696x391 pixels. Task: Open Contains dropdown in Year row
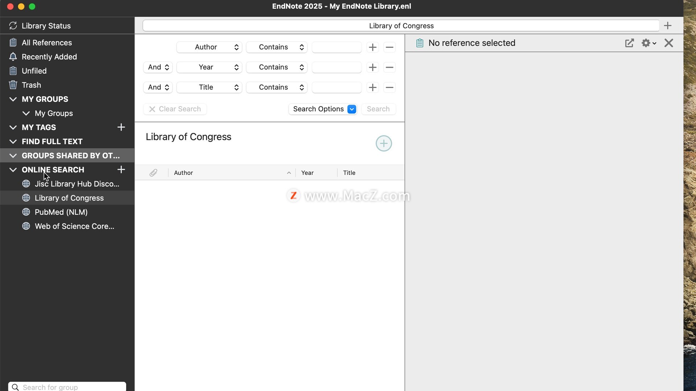click(277, 67)
